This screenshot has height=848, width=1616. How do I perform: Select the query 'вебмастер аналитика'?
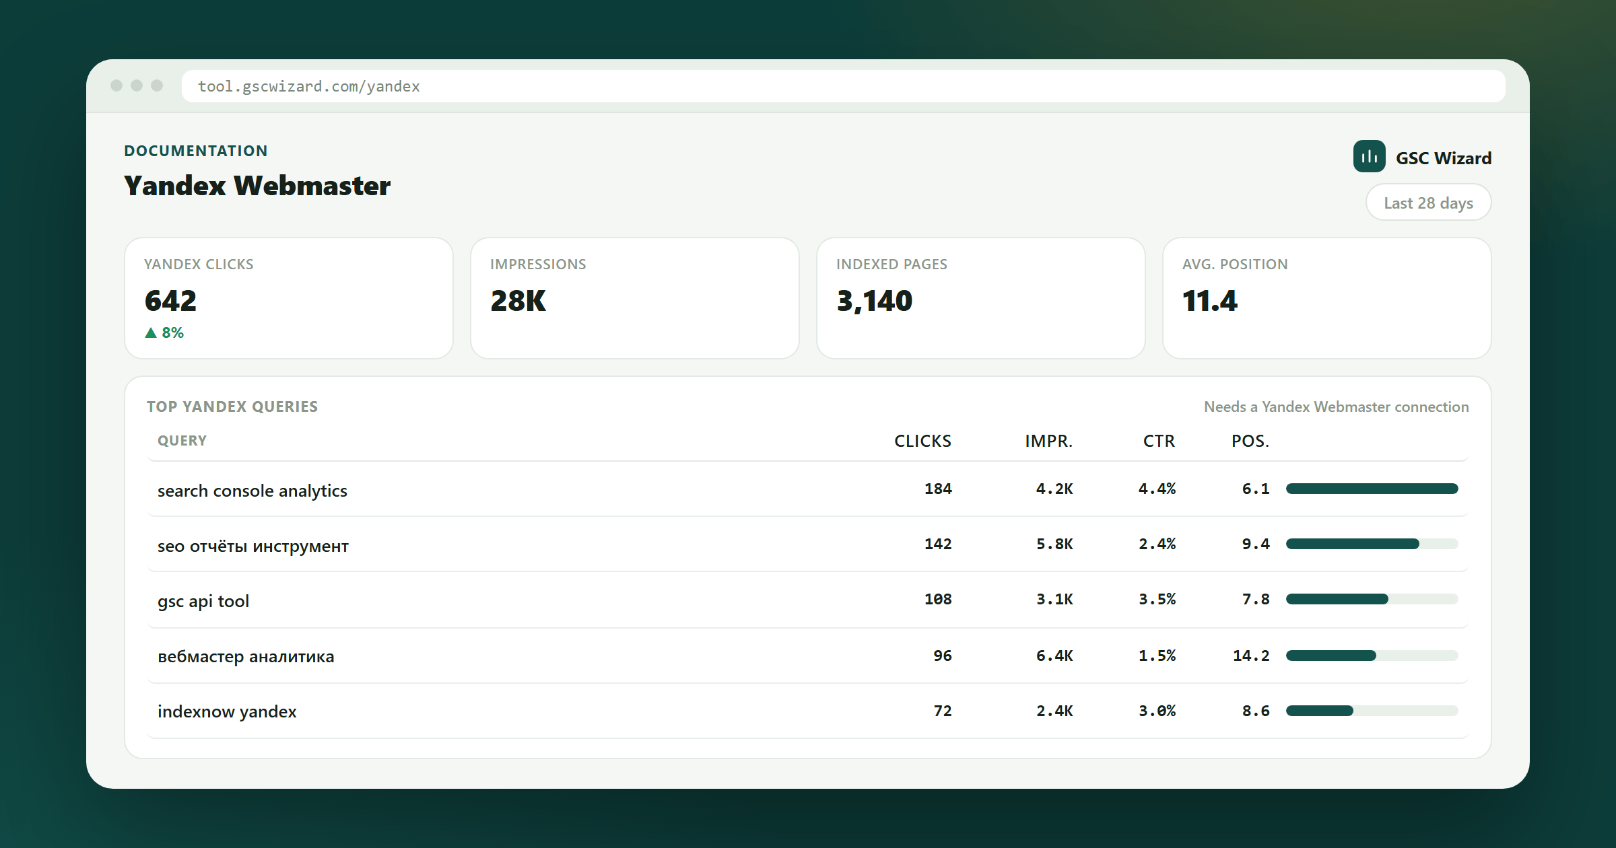tap(246, 656)
